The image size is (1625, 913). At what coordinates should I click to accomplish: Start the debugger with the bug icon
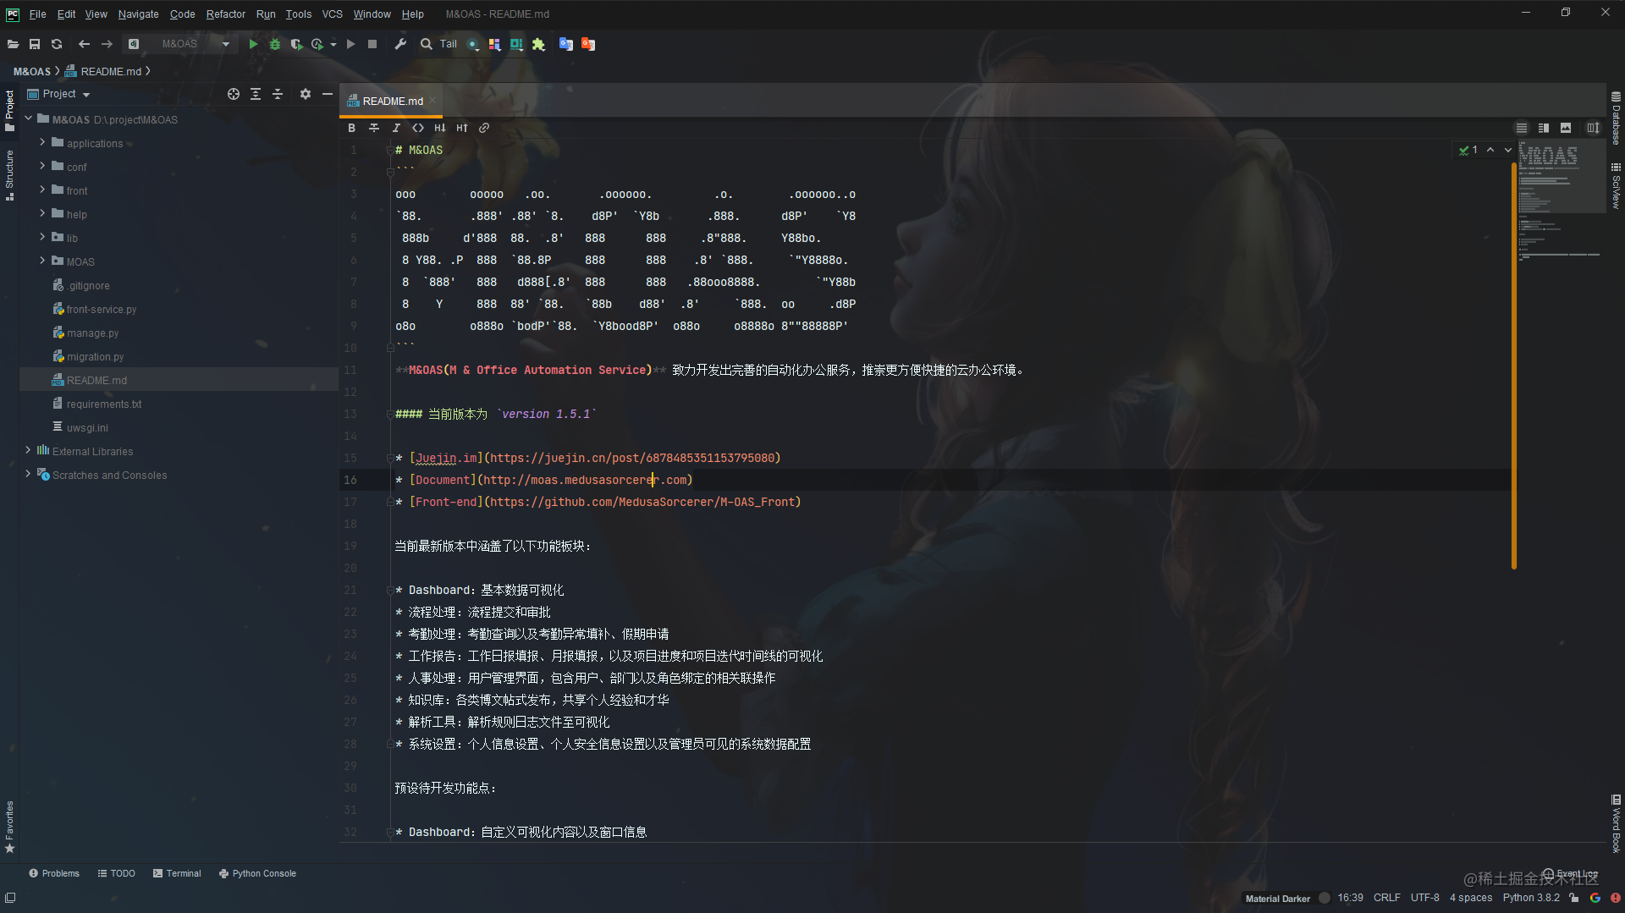tap(274, 43)
